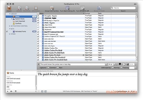Adjust the preview size slider in status bar
Screen dimensions: 143x100
[122, 91]
